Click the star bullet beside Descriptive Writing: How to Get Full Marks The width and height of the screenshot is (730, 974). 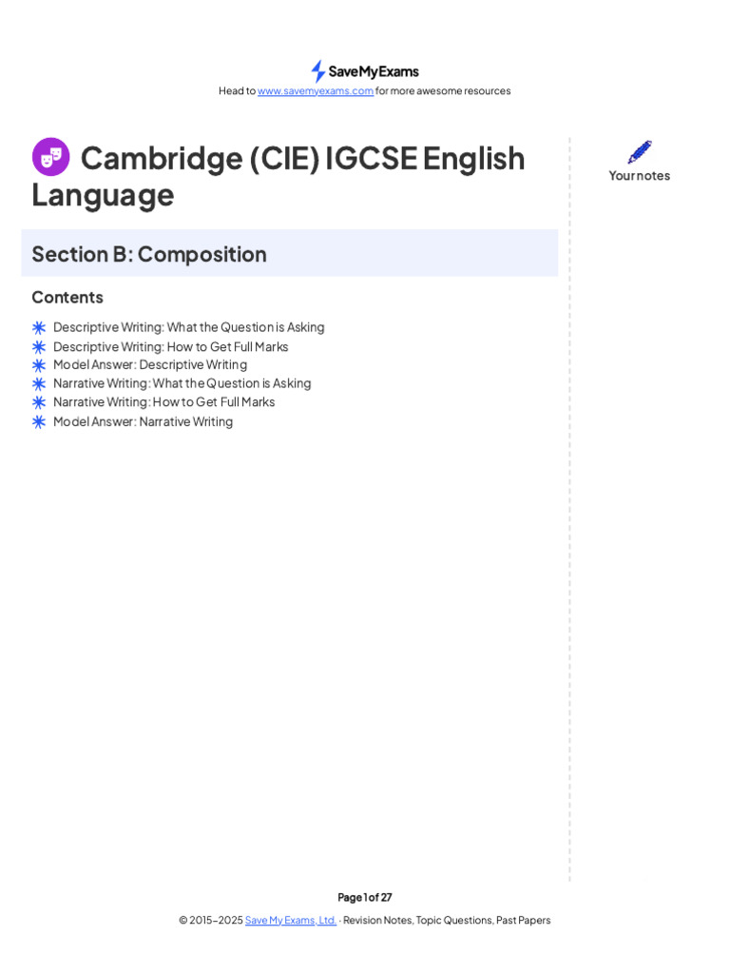(x=39, y=346)
